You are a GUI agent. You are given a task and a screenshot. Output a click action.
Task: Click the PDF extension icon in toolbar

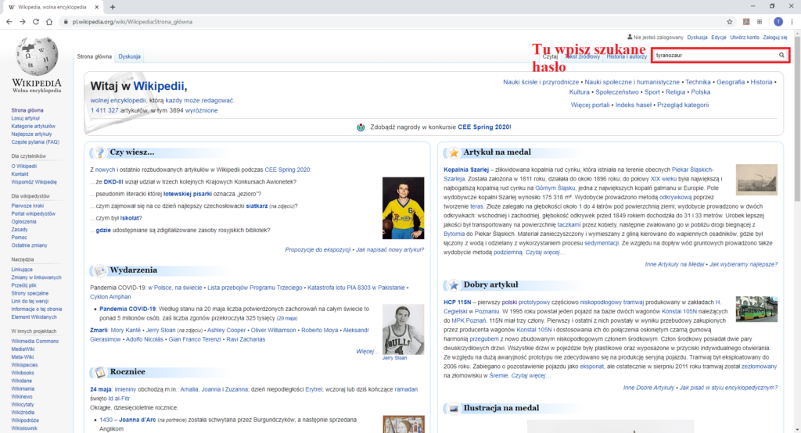pos(746,22)
